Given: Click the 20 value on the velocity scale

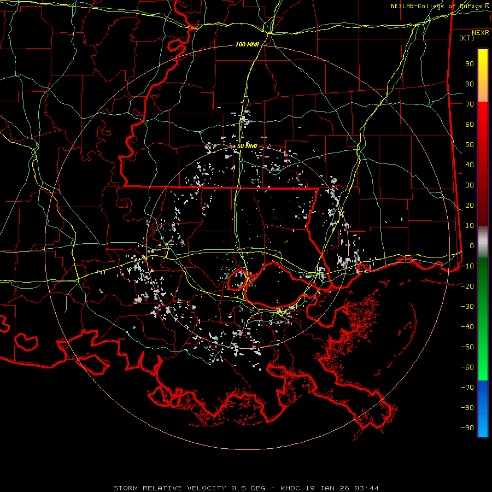Looking at the screenshot, I should (x=470, y=206).
